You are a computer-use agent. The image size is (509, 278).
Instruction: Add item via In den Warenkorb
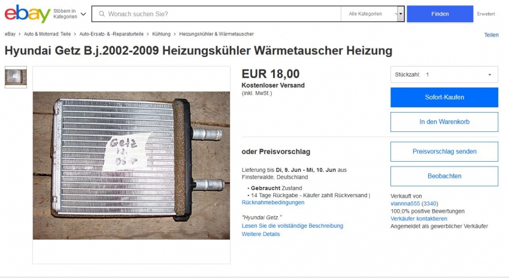(x=444, y=122)
